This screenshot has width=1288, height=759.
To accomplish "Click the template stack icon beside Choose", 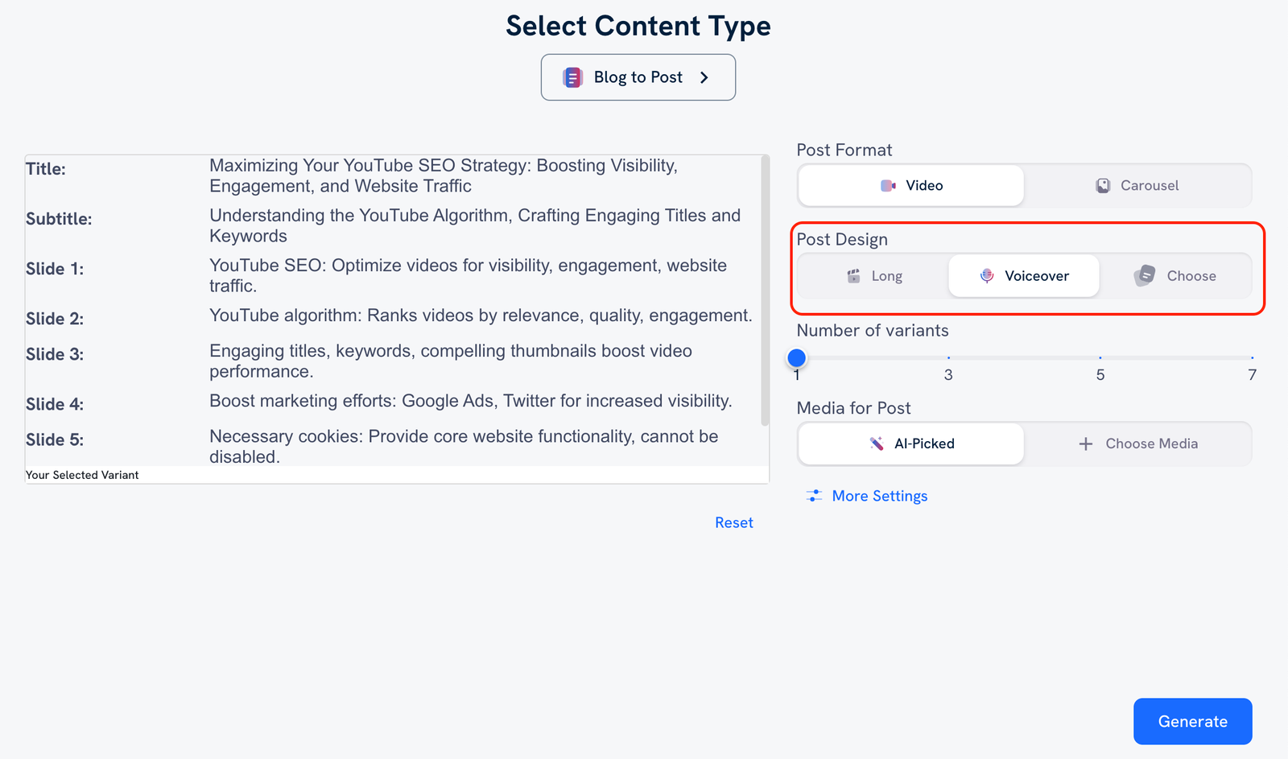I will 1144,276.
